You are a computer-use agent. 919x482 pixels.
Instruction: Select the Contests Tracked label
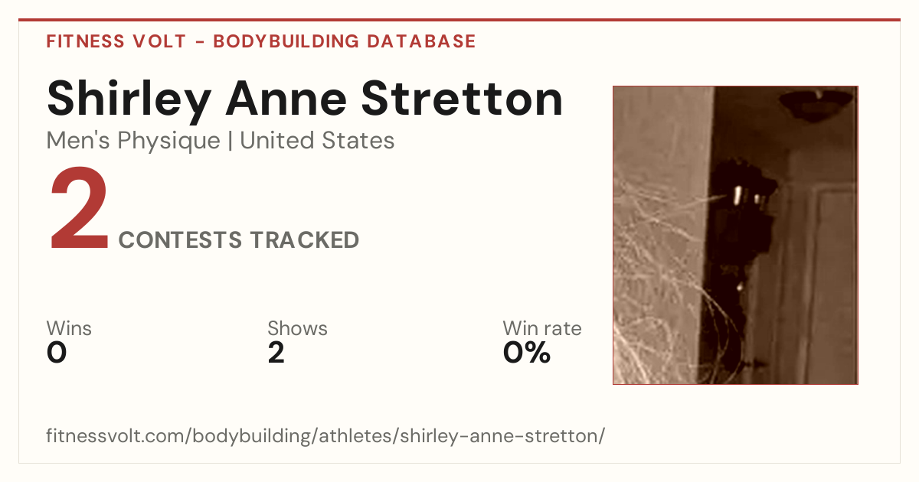239,240
